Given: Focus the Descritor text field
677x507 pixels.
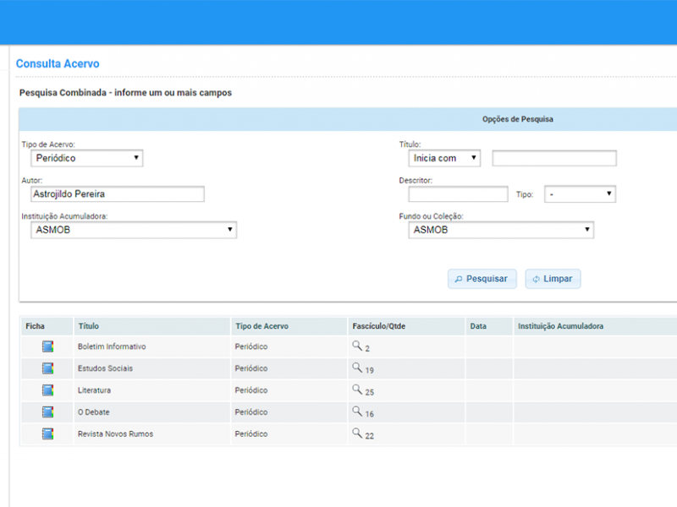Looking at the screenshot, I should (458, 194).
